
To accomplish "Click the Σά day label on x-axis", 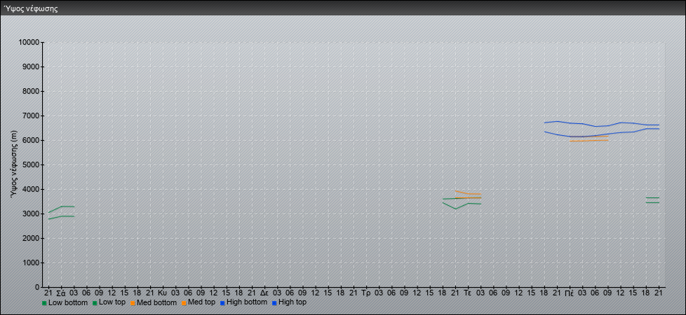I will coord(61,293).
